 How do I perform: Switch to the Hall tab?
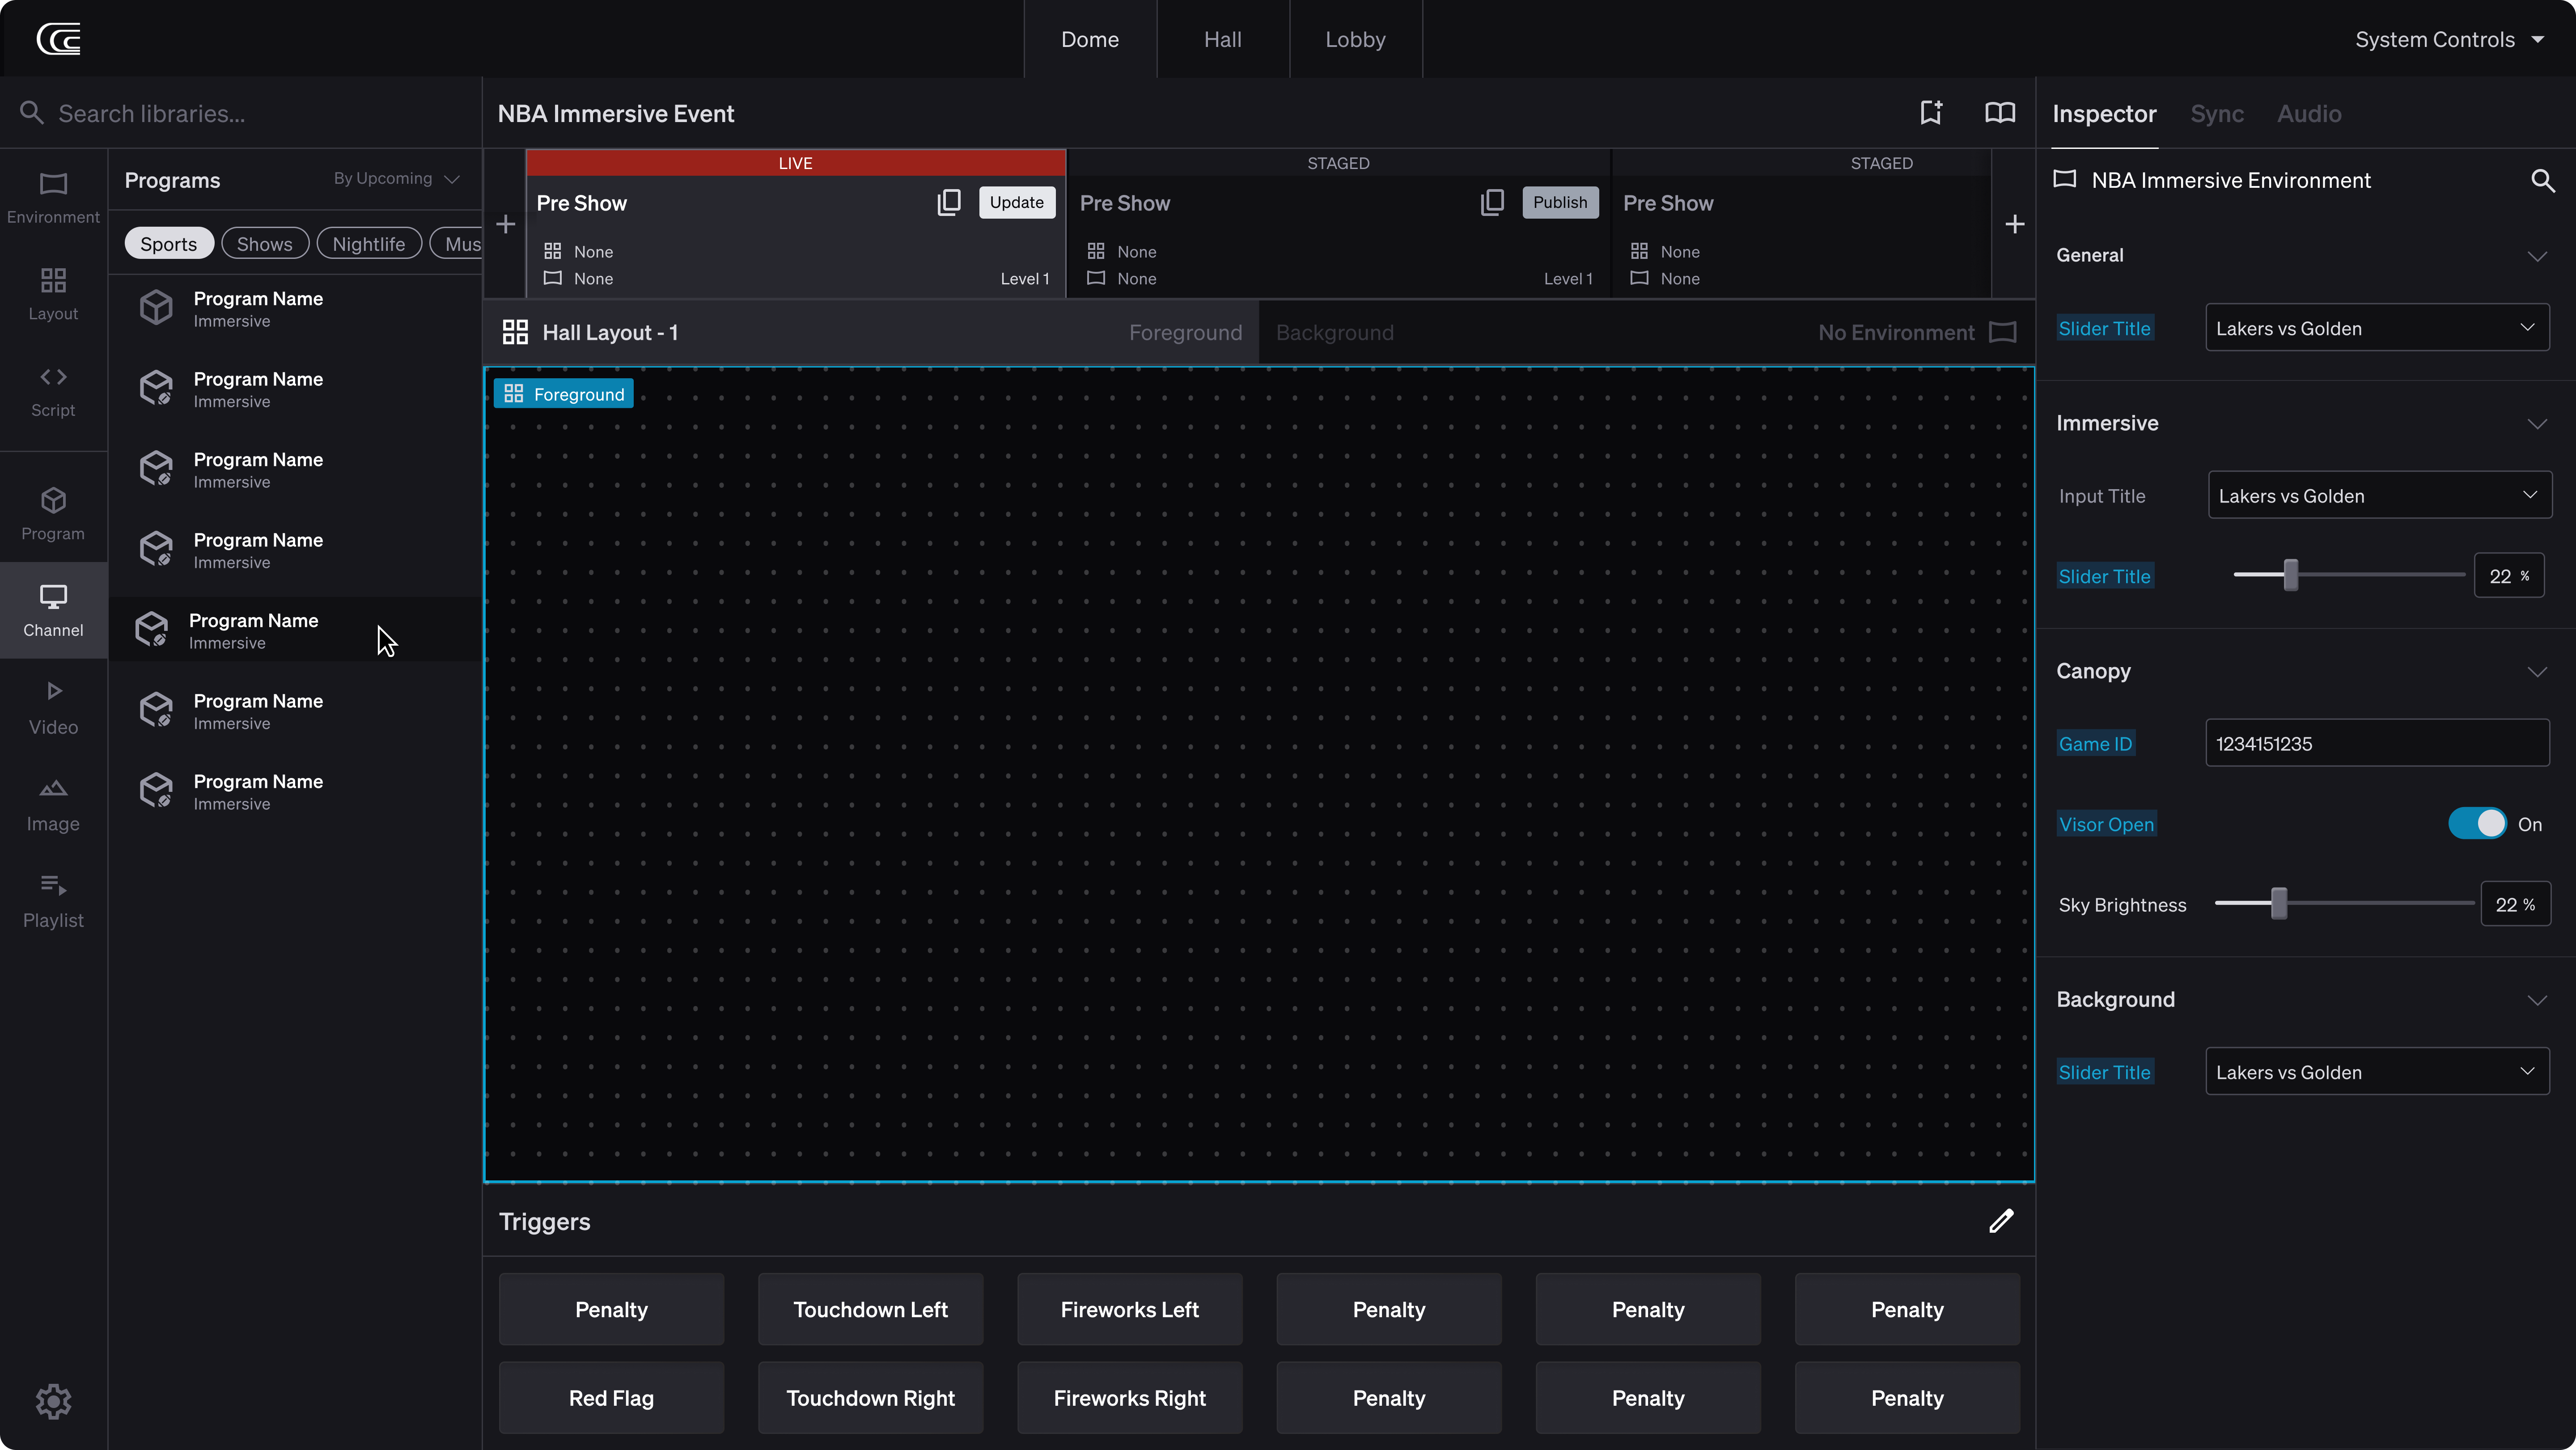[1222, 39]
